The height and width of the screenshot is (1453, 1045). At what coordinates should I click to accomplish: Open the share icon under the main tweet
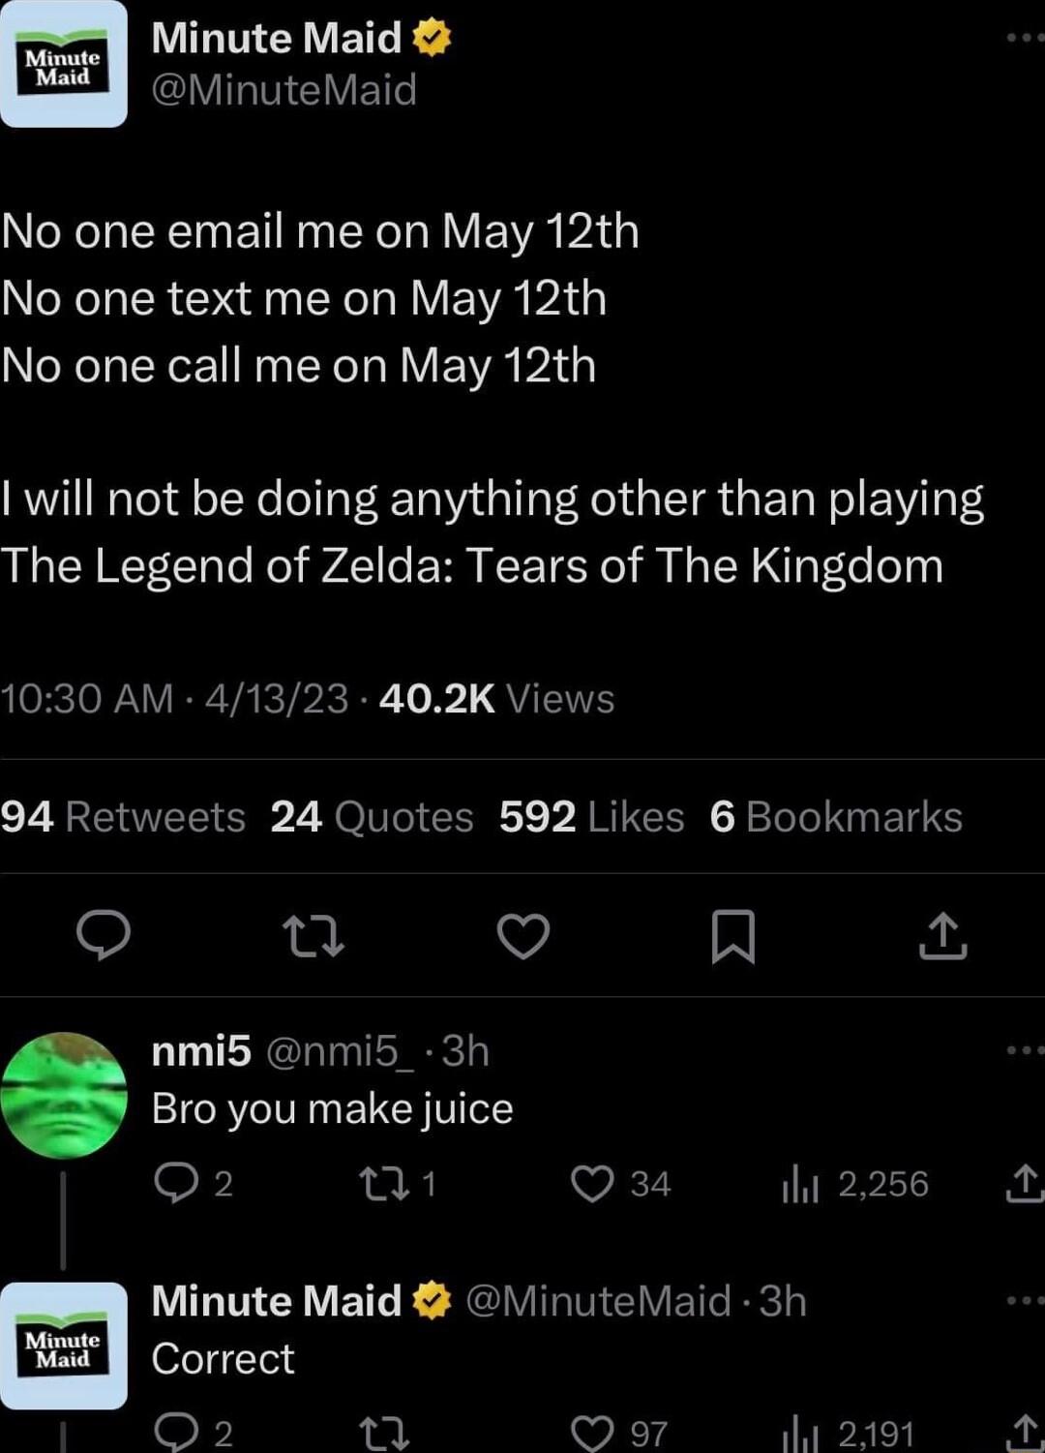[x=941, y=935]
